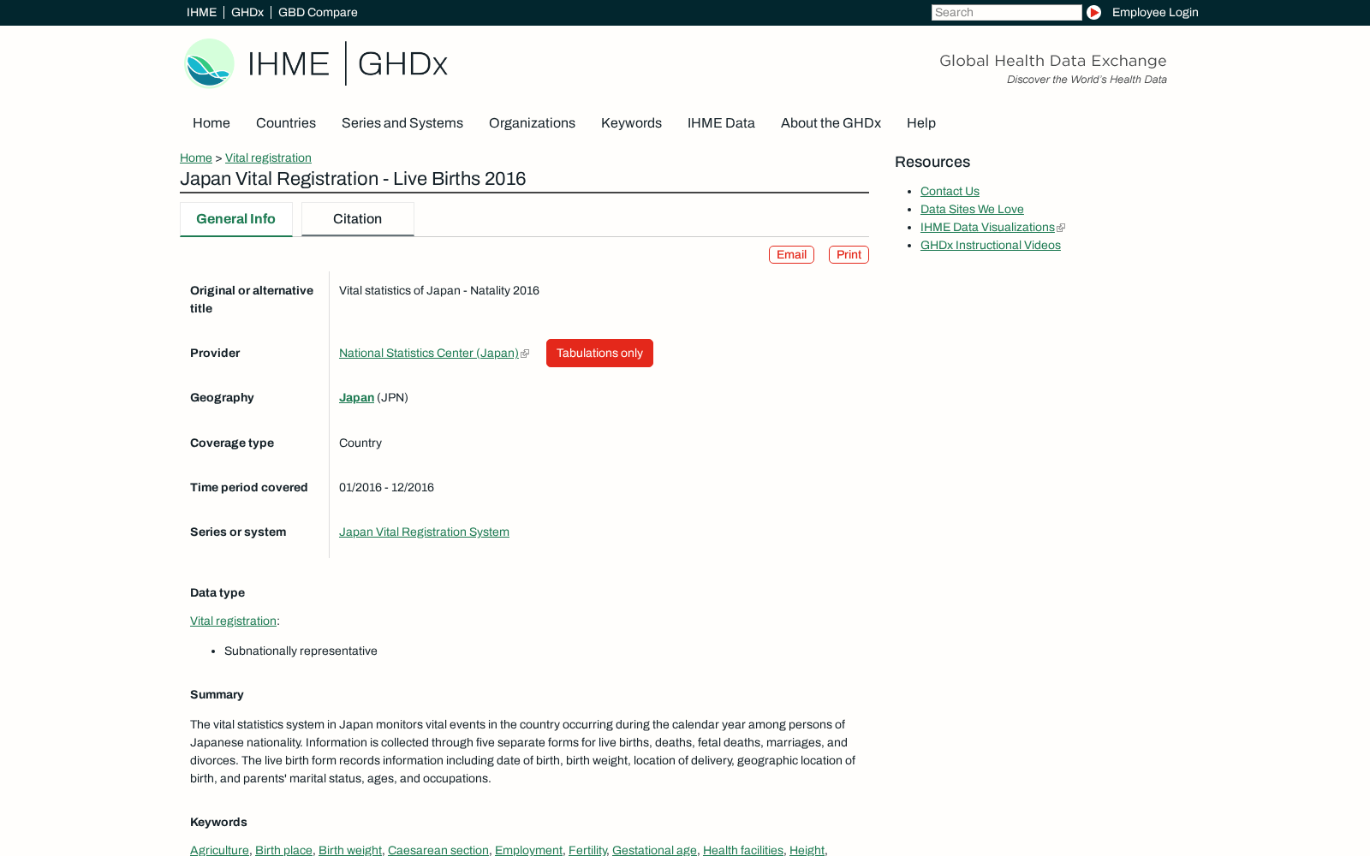
Task: Click the Fertility keyword link
Action: pos(587,850)
